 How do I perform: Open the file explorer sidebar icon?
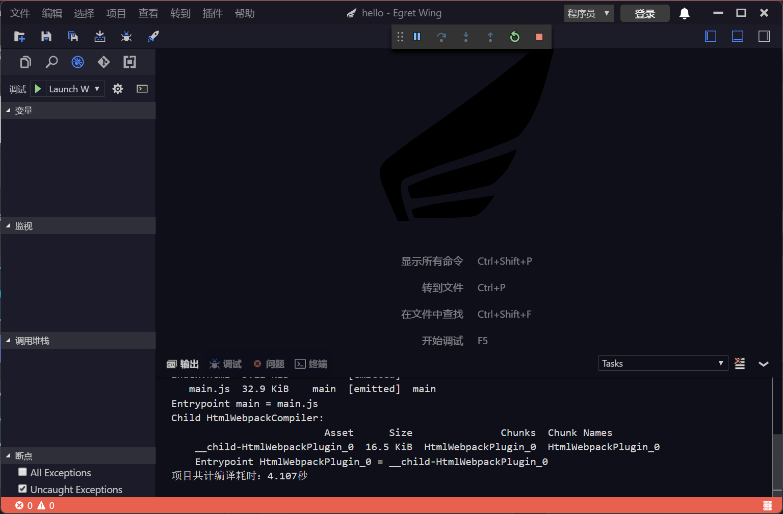(x=25, y=62)
